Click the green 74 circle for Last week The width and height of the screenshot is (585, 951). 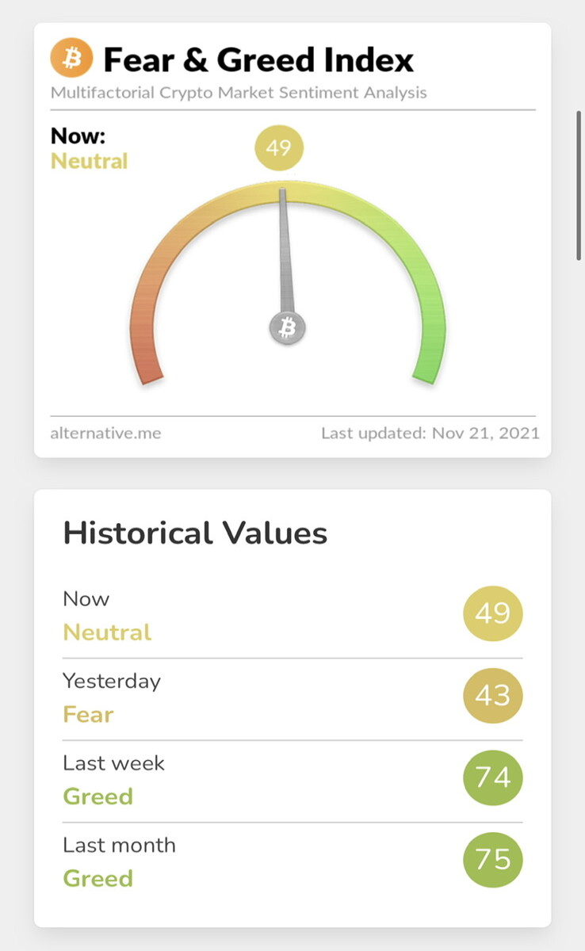[493, 777]
